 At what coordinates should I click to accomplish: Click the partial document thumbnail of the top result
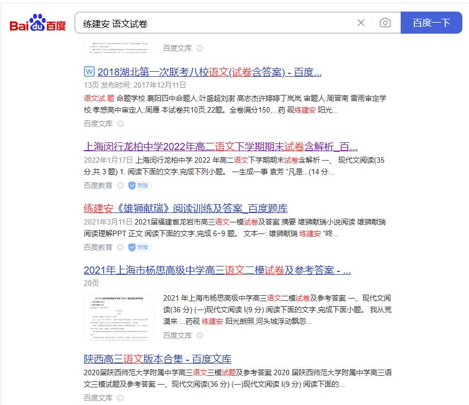119,47
